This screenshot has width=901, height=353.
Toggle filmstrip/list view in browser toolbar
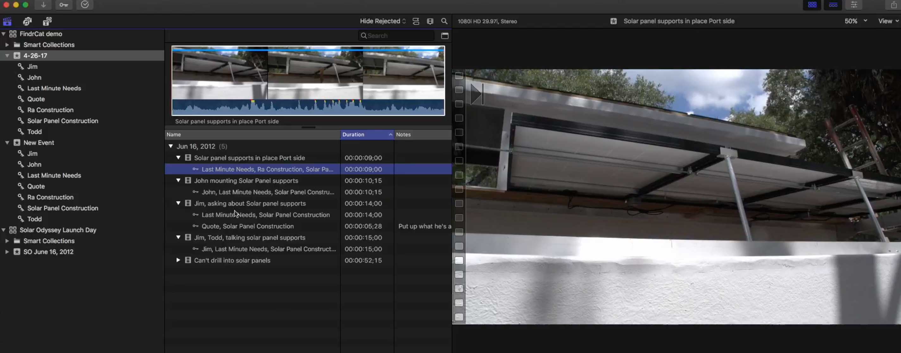click(x=430, y=21)
